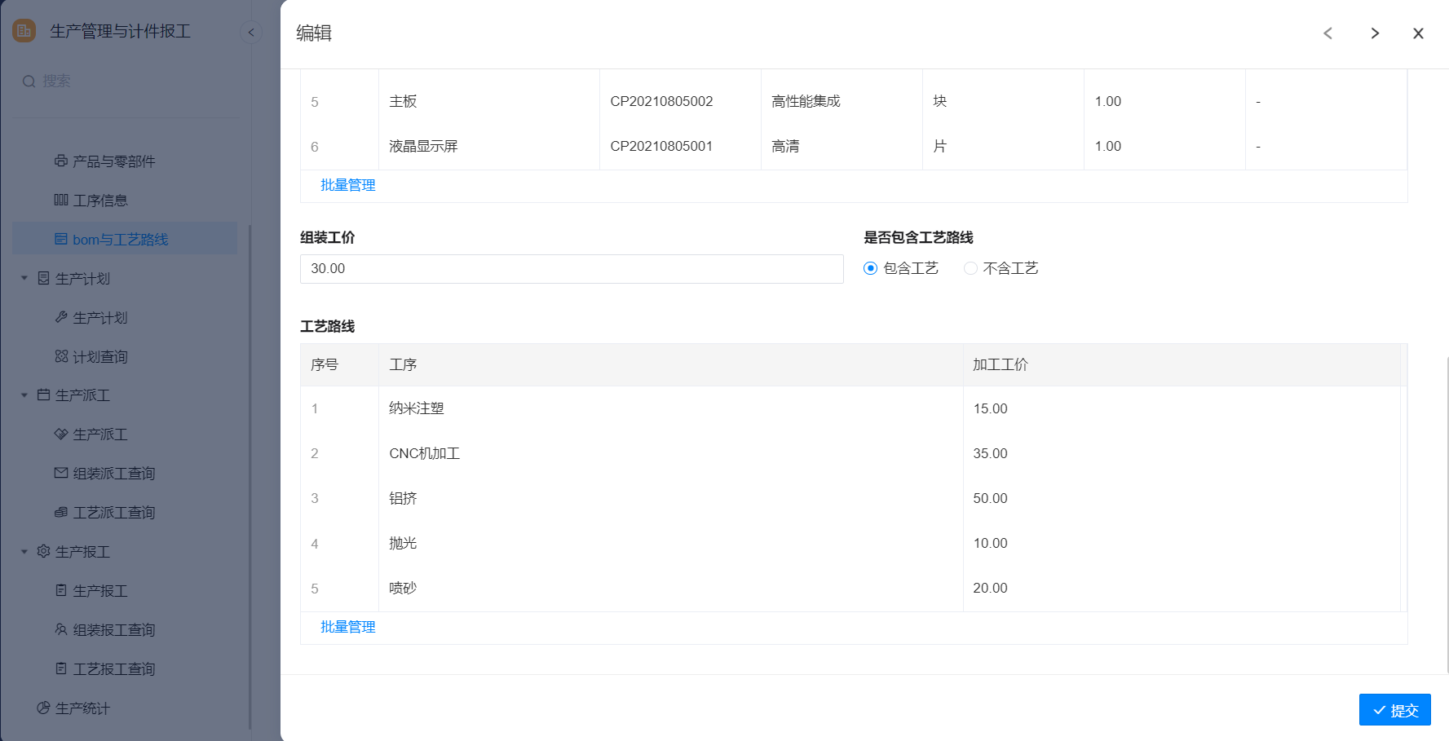Go to previous record with left arrow
Image resolution: width=1449 pixels, height=741 pixels.
click(1328, 33)
